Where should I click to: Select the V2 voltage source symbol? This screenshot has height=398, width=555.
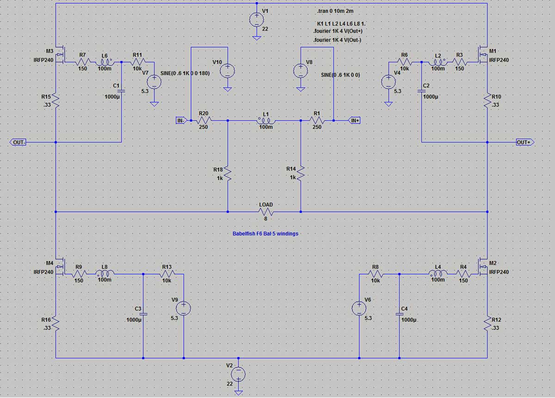[239, 374]
